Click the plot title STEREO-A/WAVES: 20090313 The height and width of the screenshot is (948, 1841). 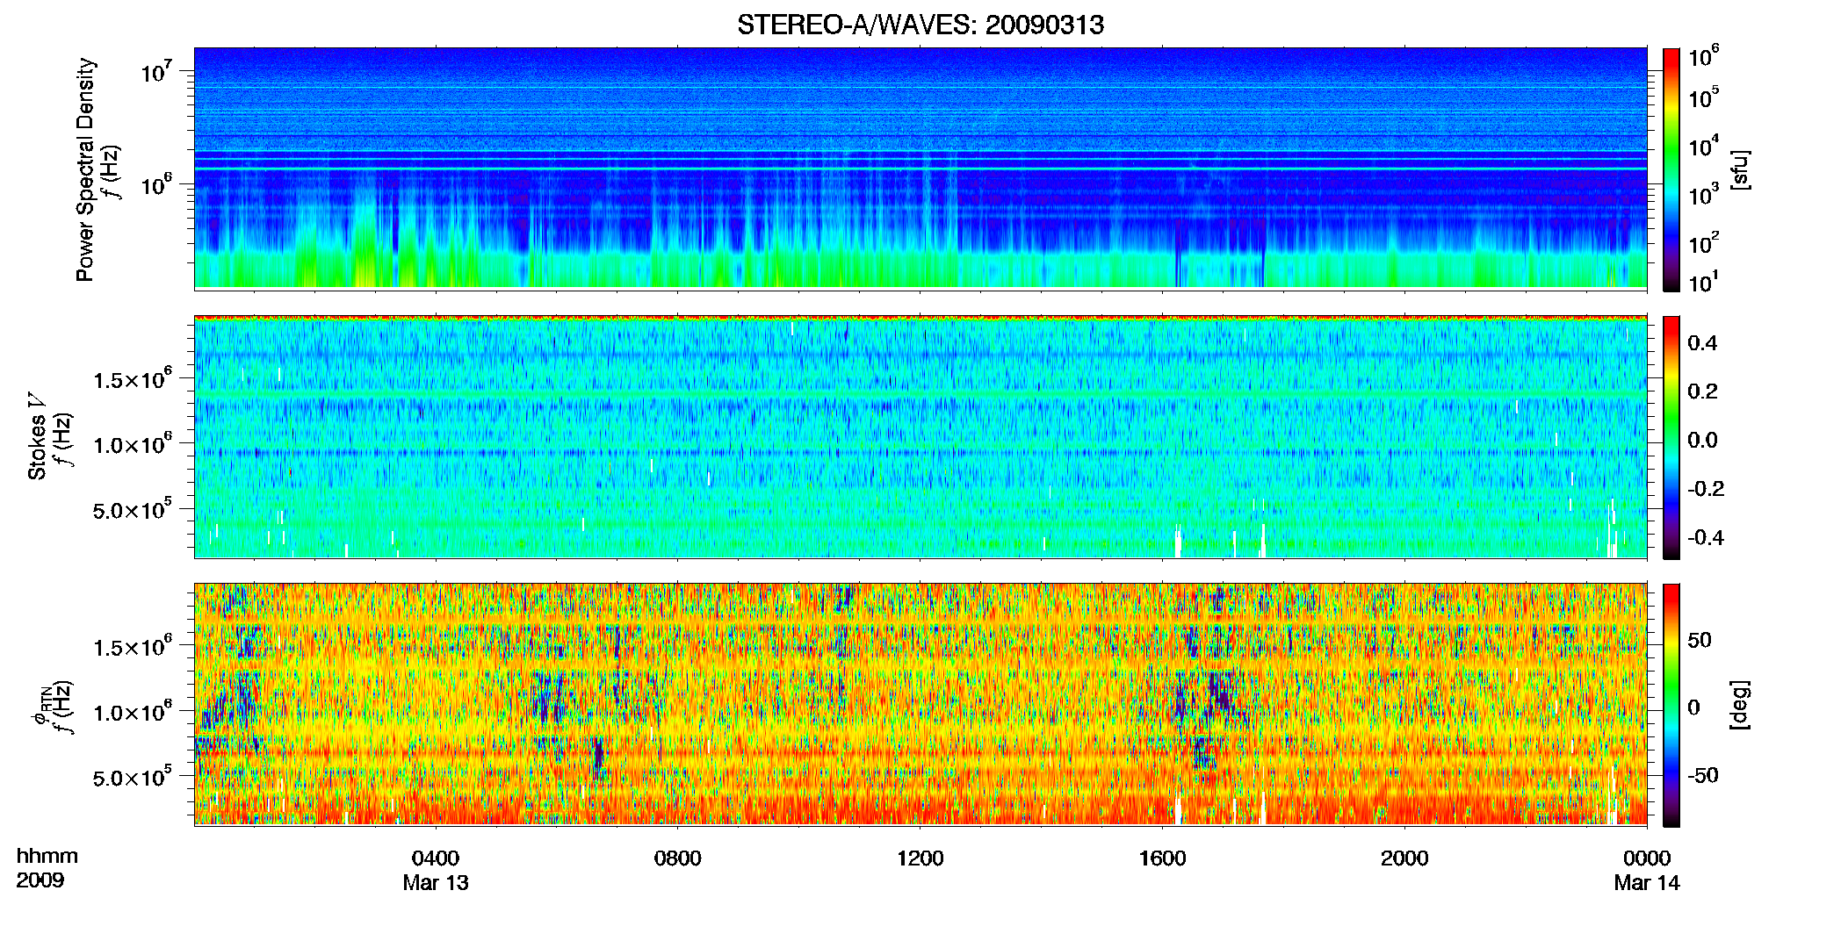pyautogui.click(x=920, y=25)
